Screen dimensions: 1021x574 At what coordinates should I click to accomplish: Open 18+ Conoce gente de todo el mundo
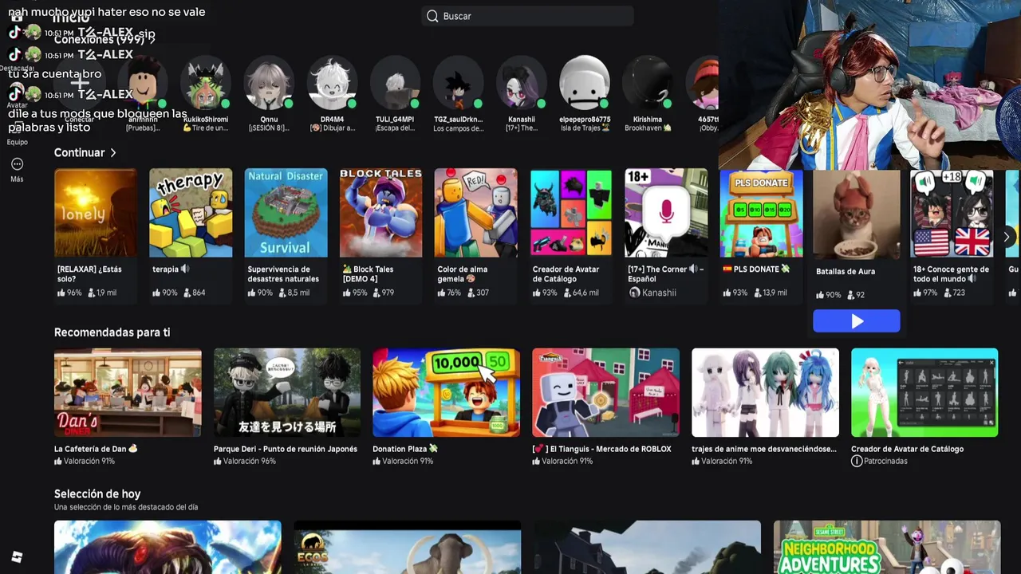952,213
